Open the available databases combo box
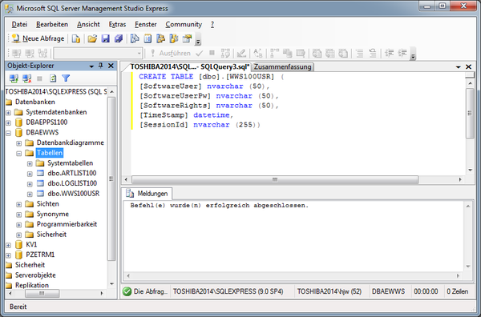 click(98, 54)
